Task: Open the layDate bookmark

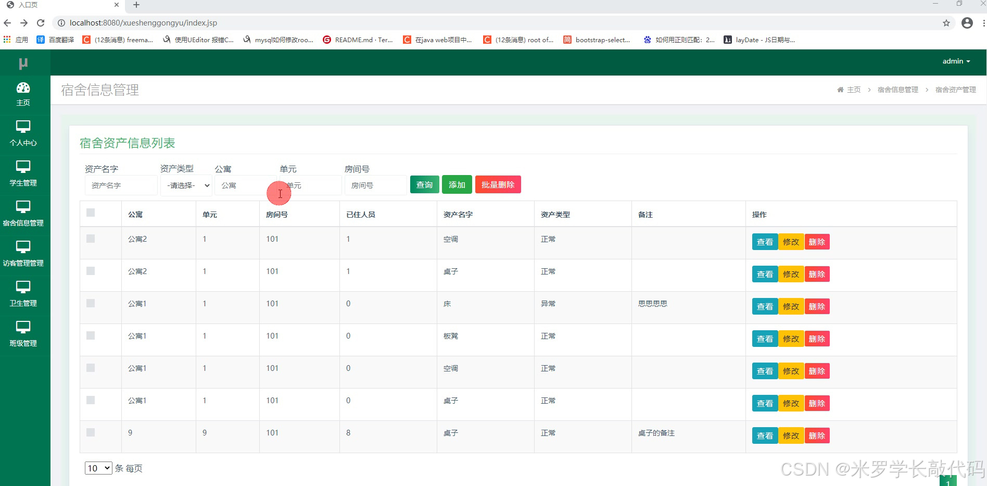Action: [760, 40]
